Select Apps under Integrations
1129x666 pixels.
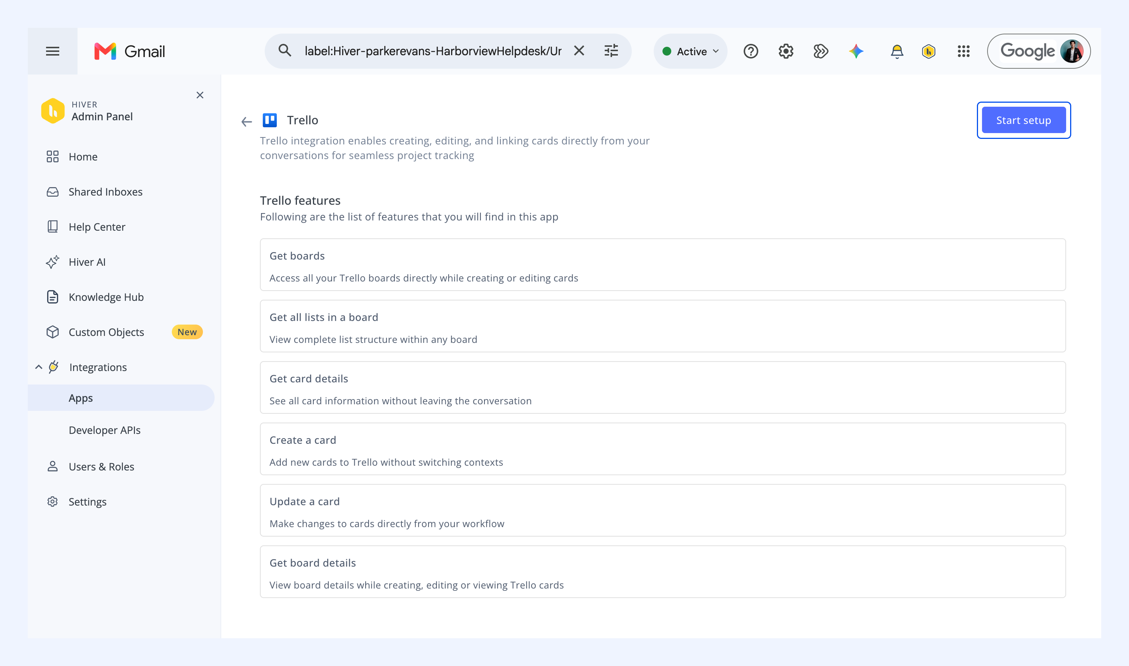click(121, 398)
